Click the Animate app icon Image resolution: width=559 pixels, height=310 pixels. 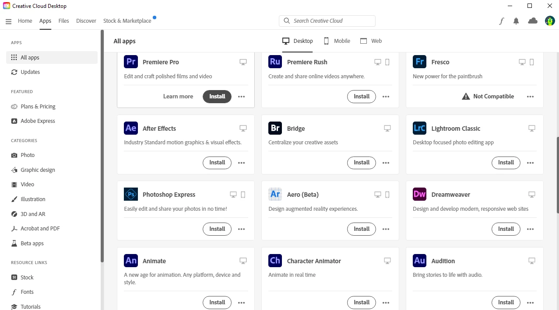click(131, 261)
